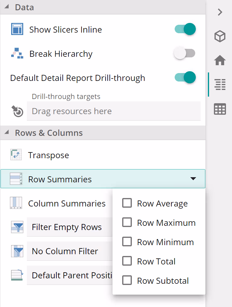The image size is (232, 307).
Task: Click the Drag resources here field
Action: (113, 111)
